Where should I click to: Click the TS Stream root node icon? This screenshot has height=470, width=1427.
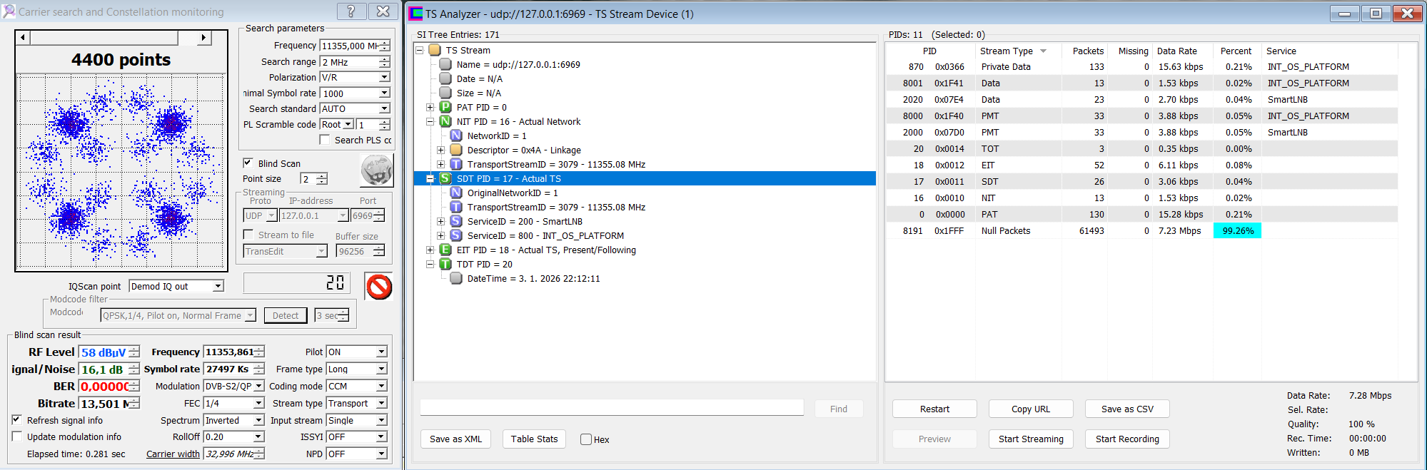coord(435,51)
